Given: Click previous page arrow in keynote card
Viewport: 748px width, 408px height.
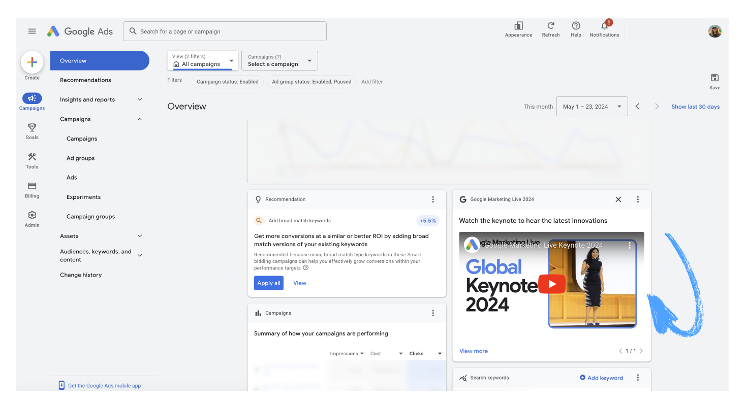Looking at the screenshot, I should coord(620,351).
